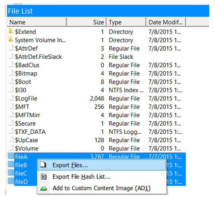215x199 pixels.
Task: Click the NTFS Logg... type cell
Action: (125, 132)
